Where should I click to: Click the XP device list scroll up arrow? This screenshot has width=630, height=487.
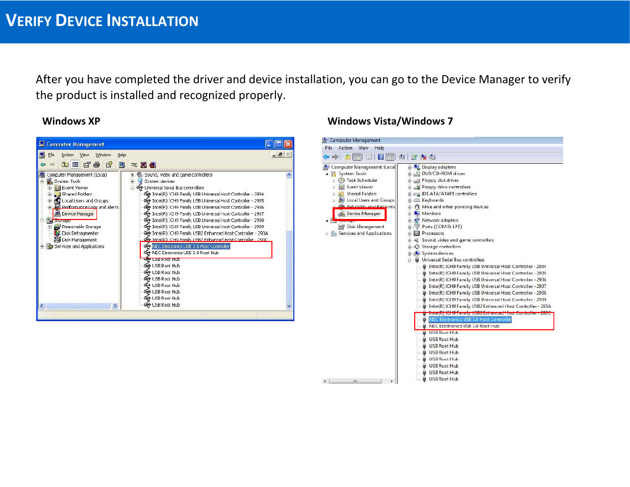[x=289, y=175]
